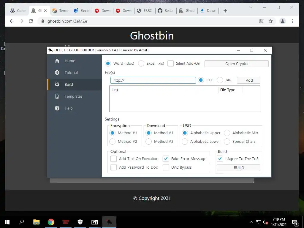Click the red app icon in taskbar

click(66, 222)
